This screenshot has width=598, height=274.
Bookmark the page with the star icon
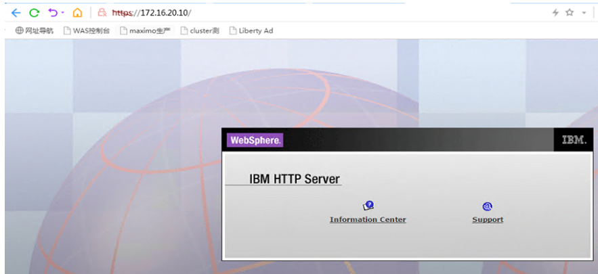tap(570, 13)
